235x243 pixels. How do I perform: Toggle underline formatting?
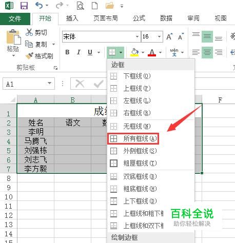(x=90, y=52)
